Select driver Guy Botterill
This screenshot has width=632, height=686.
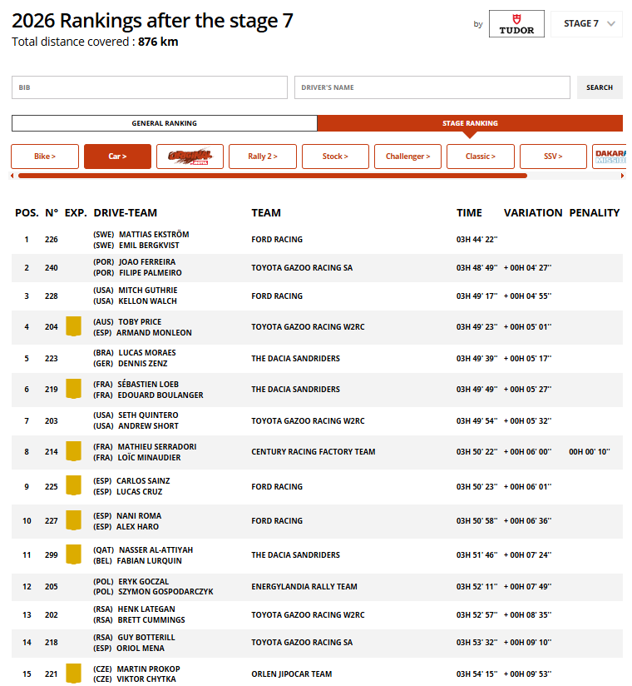[x=146, y=638]
